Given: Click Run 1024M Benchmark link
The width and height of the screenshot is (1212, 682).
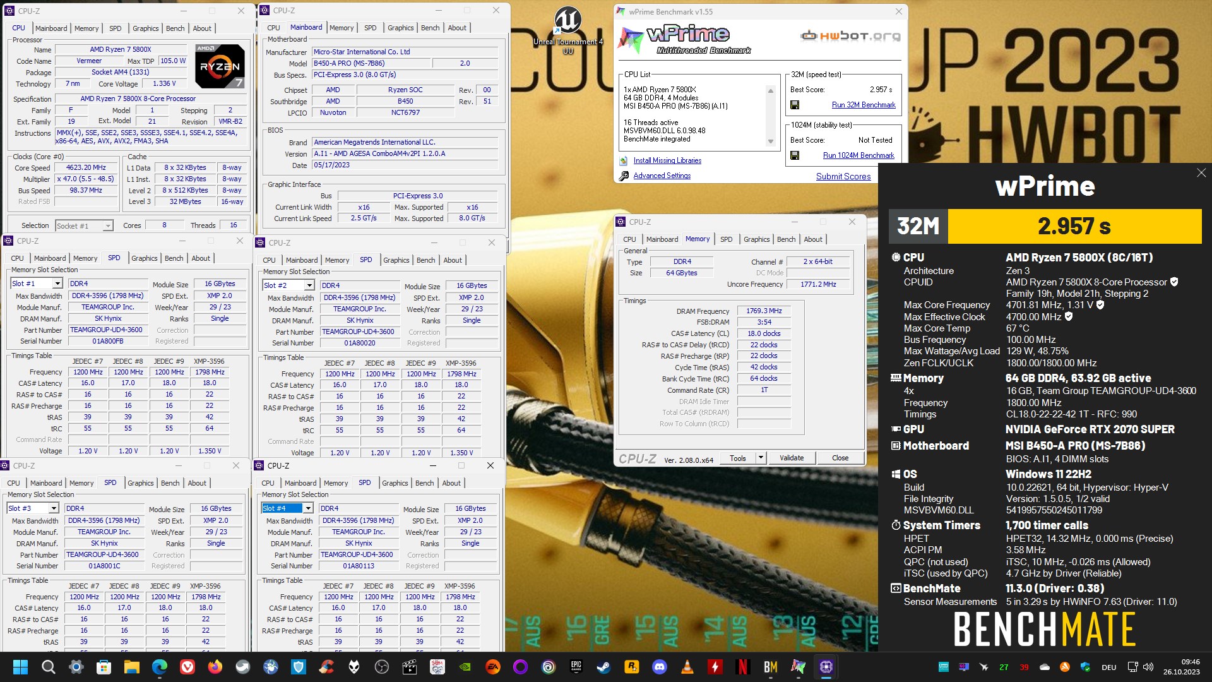Looking at the screenshot, I should coord(858,155).
